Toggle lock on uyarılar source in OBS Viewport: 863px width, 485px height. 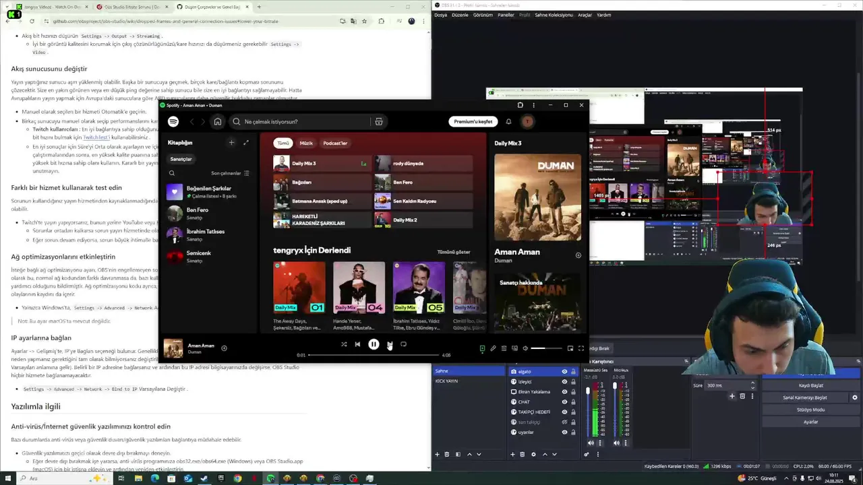click(573, 432)
